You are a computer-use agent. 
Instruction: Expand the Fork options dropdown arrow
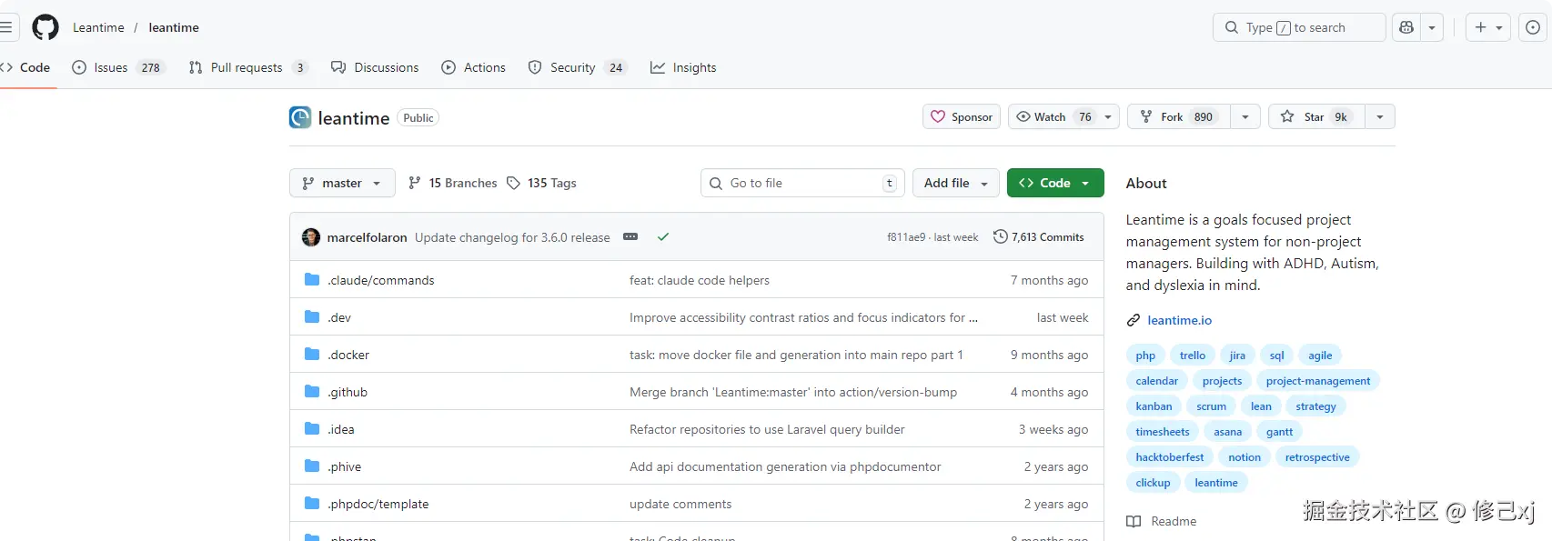pyautogui.click(x=1245, y=116)
